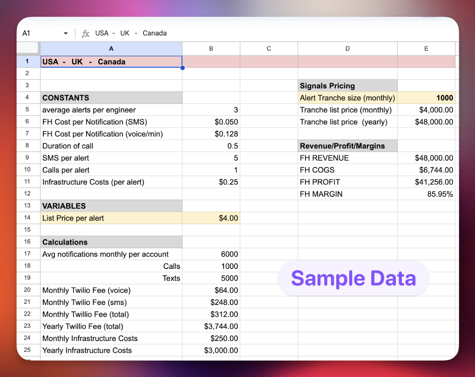Screen dimensions: 475x377
Task: Click 'Alert Tranche size (monthly)' cell
Action: pos(347,98)
